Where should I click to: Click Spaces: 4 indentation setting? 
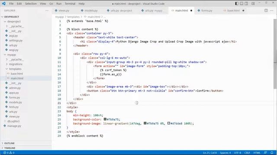[x=225, y=153]
